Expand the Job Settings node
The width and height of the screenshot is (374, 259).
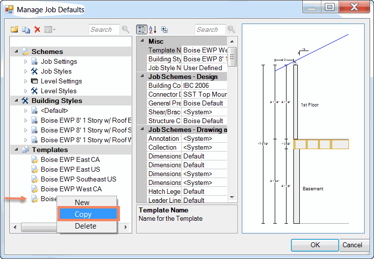26,61
